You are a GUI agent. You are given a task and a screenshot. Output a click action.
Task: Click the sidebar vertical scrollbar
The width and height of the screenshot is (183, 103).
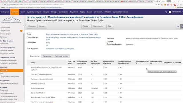point(24,59)
